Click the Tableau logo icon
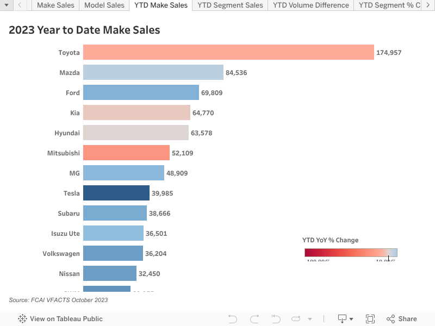The image size is (435, 326). (x=22, y=319)
